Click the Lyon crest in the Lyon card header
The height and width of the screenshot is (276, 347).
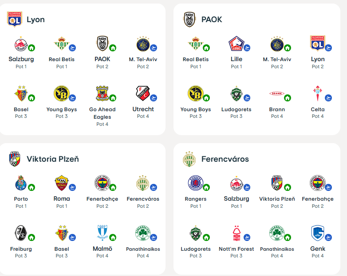pyautogui.click(x=15, y=19)
